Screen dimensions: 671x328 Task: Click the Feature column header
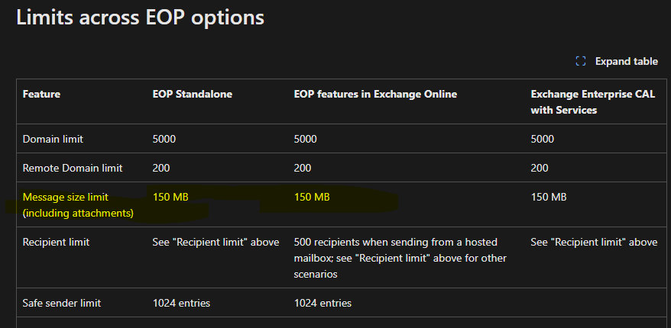[41, 95]
